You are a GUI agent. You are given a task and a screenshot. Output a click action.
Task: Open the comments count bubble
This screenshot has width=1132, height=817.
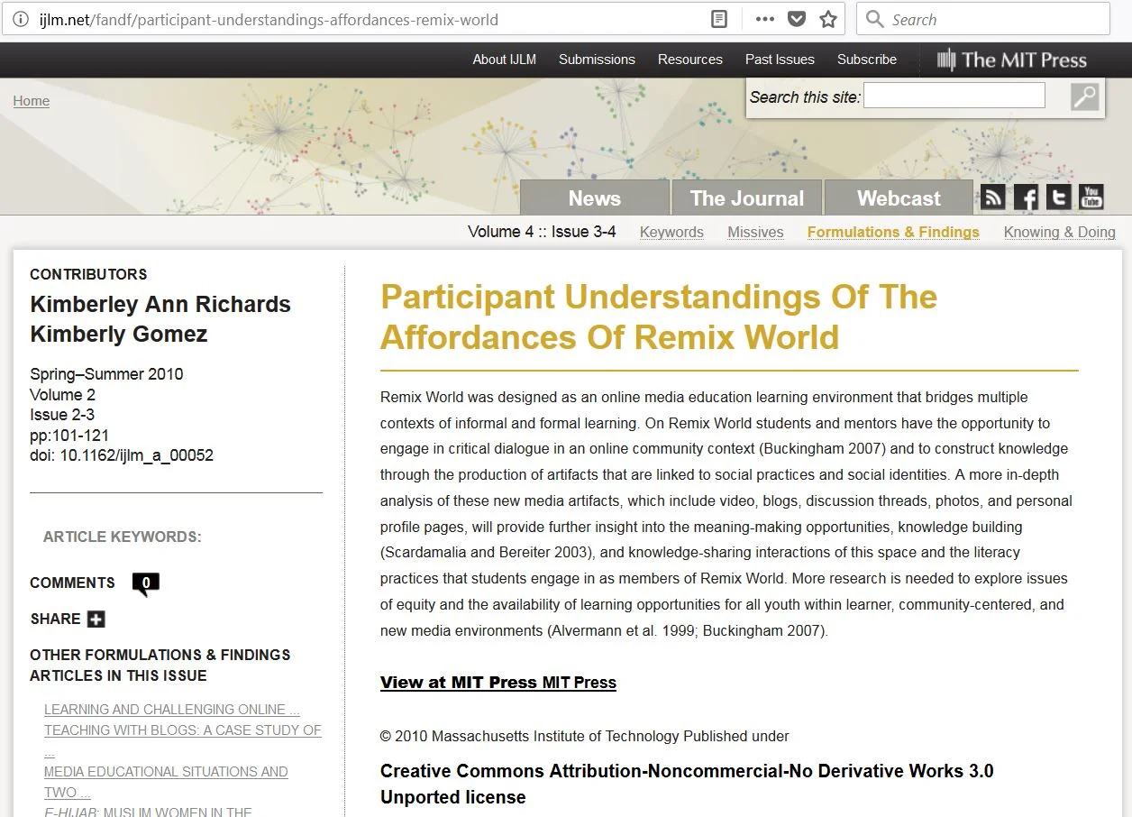(x=145, y=583)
